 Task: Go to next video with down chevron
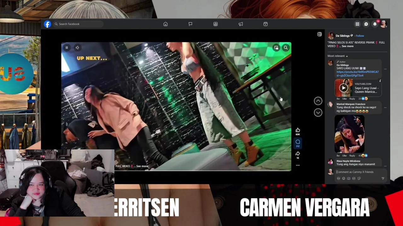click(x=318, y=112)
